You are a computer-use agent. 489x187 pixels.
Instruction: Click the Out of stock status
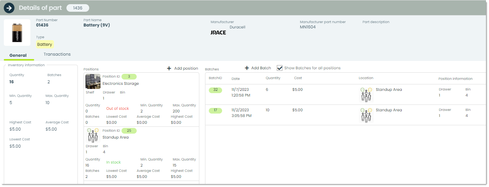point(118,109)
